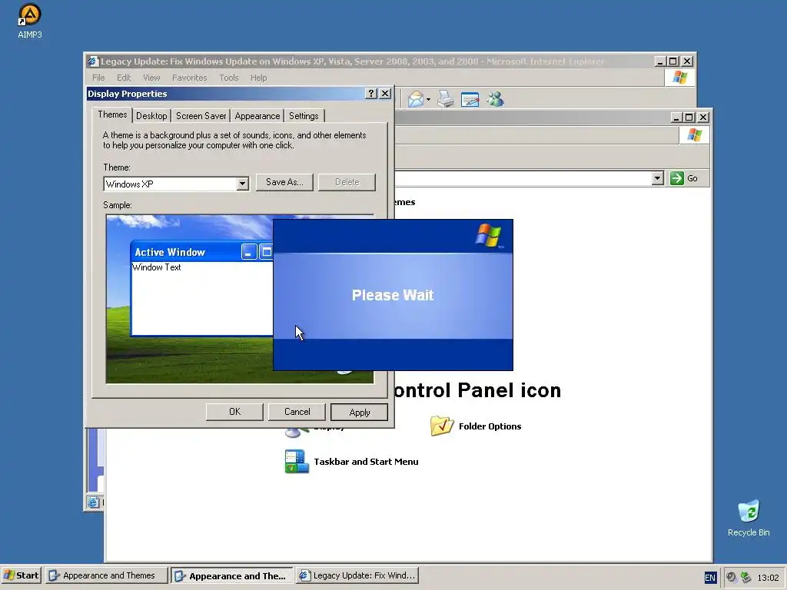Click the Folder Options text link
The width and height of the screenshot is (787, 590).
pos(490,426)
